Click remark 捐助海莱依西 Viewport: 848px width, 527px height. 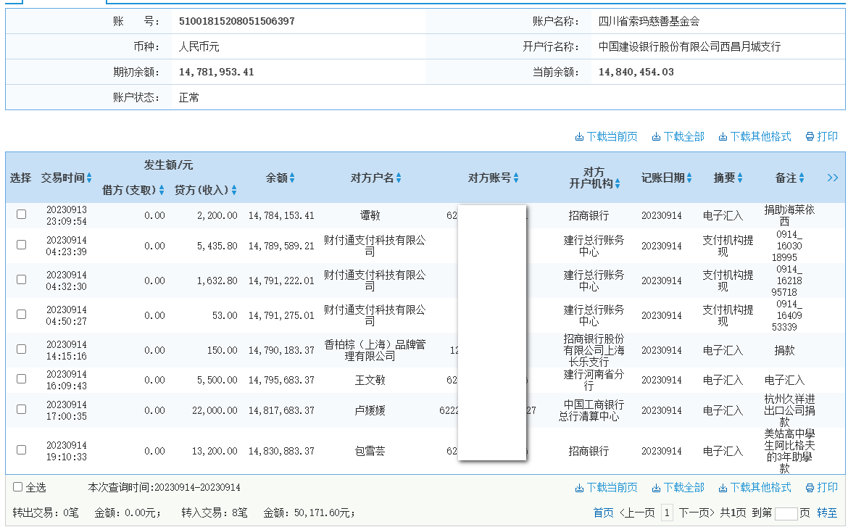(789, 215)
